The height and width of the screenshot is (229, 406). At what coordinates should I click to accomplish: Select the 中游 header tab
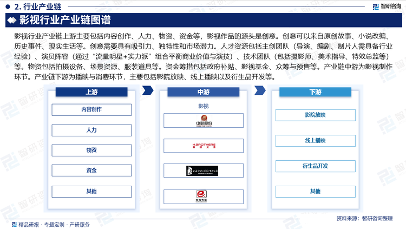click(x=203, y=92)
